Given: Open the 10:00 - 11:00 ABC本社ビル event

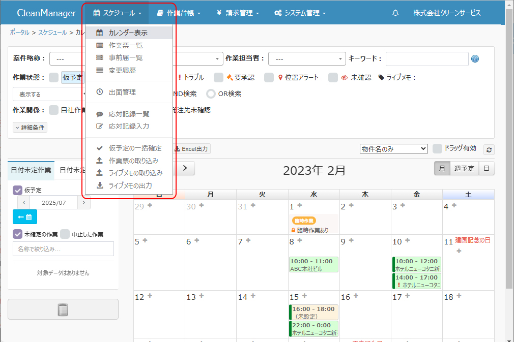Looking at the screenshot, I should pos(313,265).
